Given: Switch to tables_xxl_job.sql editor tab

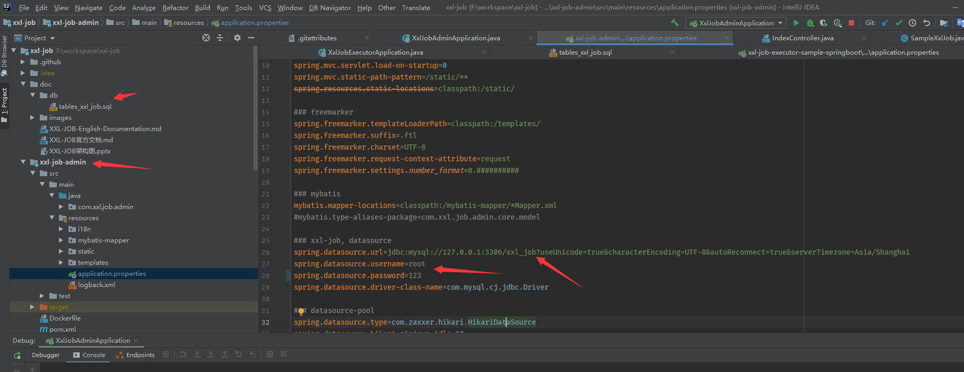Looking at the screenshot, I should point(585,52).
